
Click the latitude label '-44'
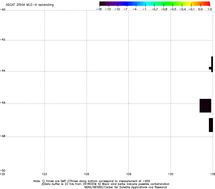tap(3, 71)
